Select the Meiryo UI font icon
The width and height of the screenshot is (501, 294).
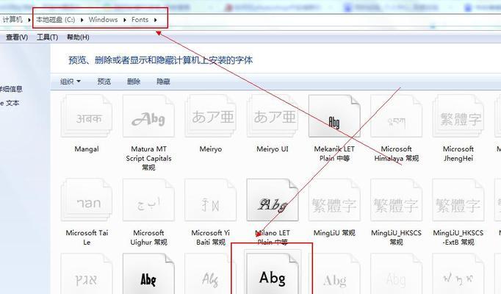pos(273,118)
